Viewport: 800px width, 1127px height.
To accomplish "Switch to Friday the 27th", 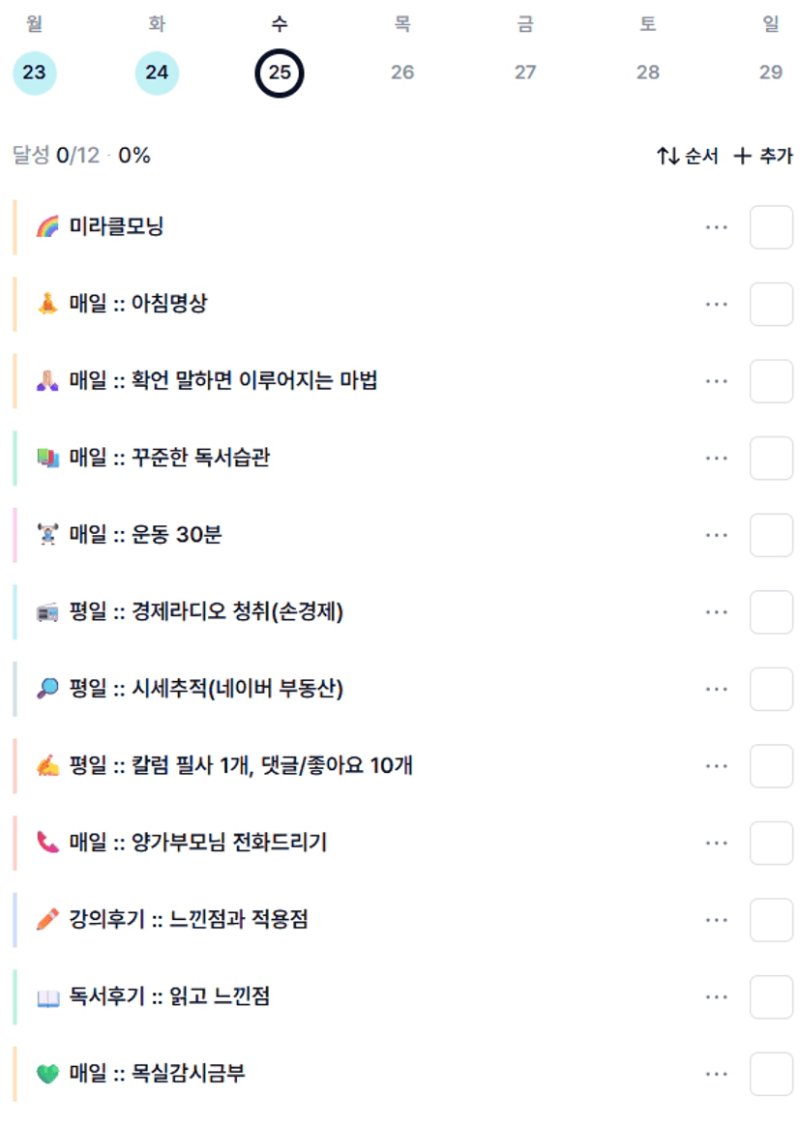I will click(525, 73).
